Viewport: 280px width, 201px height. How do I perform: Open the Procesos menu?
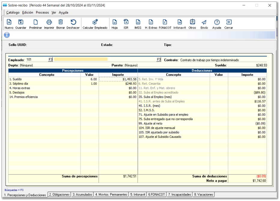42,13
